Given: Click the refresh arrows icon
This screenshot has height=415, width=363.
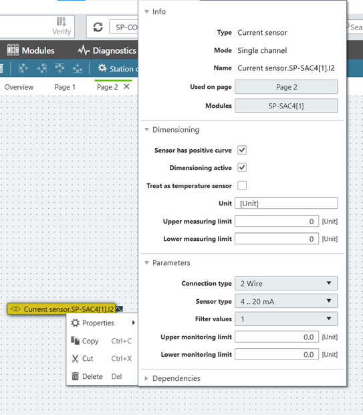Looking at the screenshot, I should pos(98,27).
